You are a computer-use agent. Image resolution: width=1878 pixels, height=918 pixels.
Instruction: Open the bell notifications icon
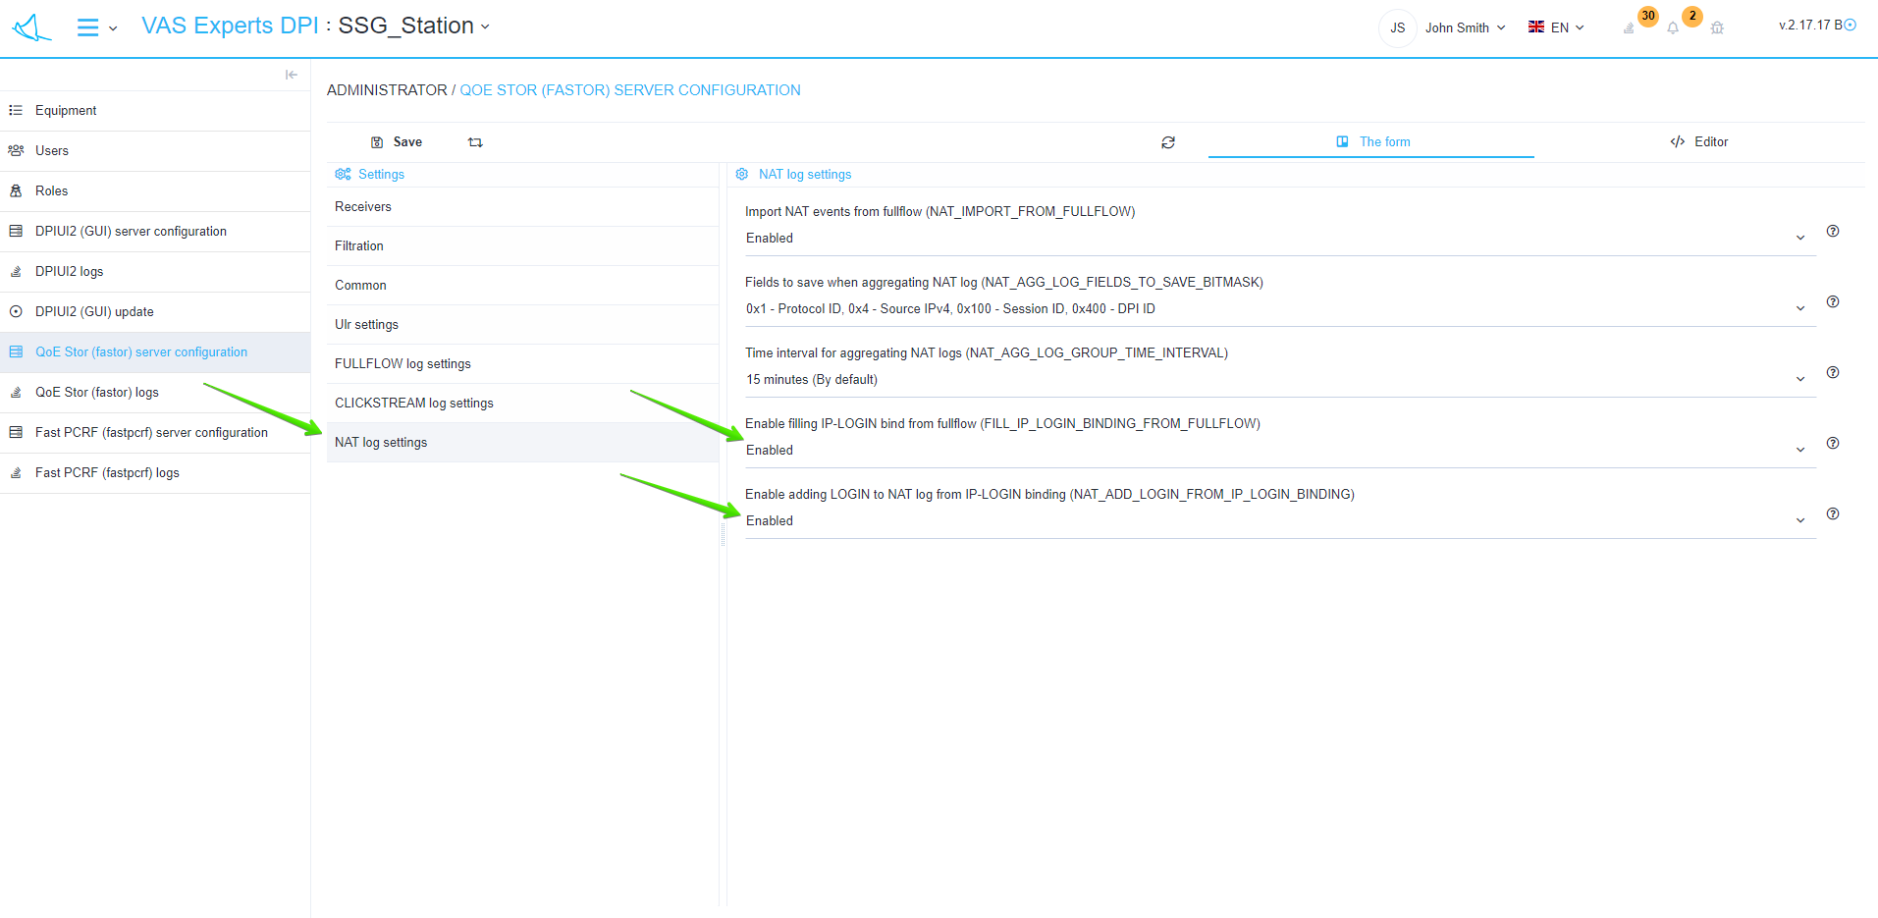point(1673,28)
